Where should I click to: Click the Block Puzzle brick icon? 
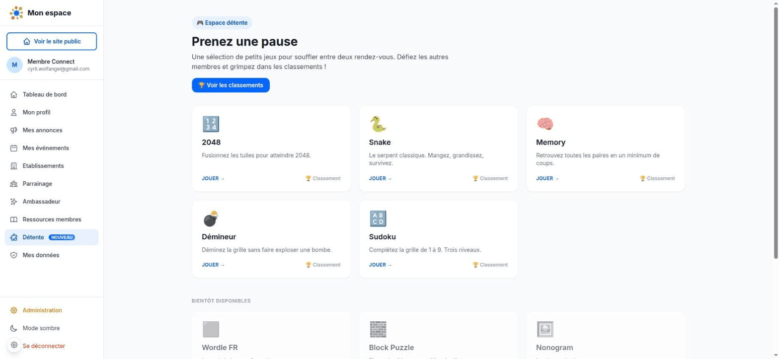pyautogui.click(x=378, y=329)
